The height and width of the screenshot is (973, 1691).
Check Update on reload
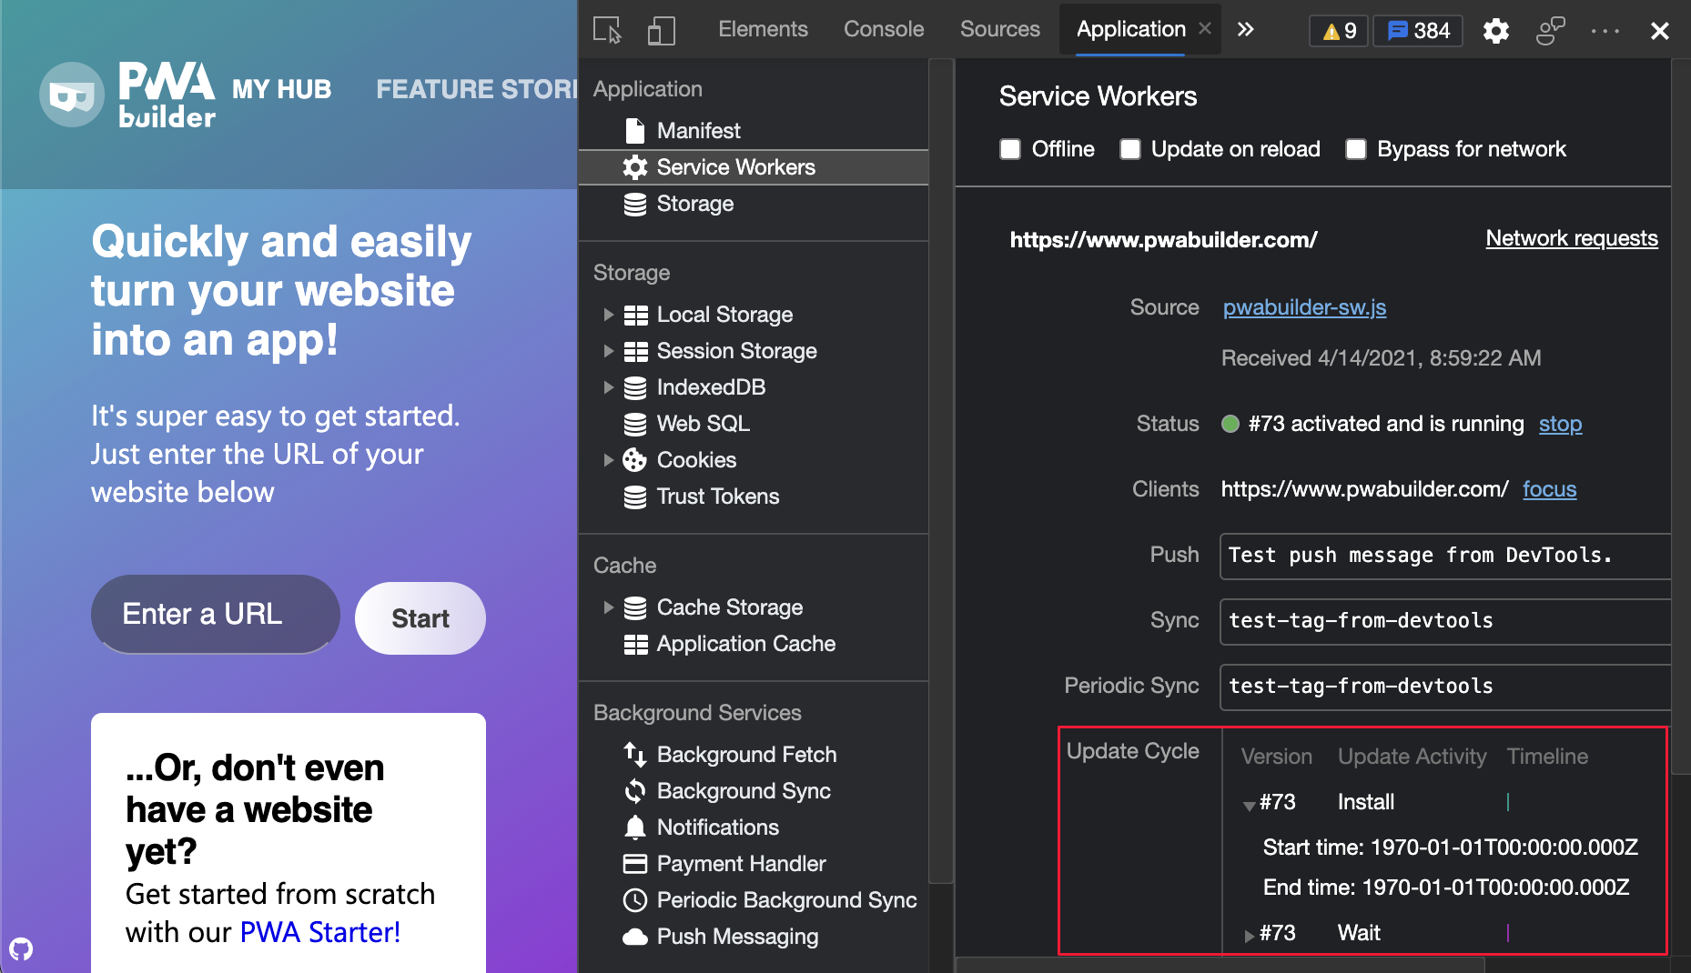click(1129, 149)
